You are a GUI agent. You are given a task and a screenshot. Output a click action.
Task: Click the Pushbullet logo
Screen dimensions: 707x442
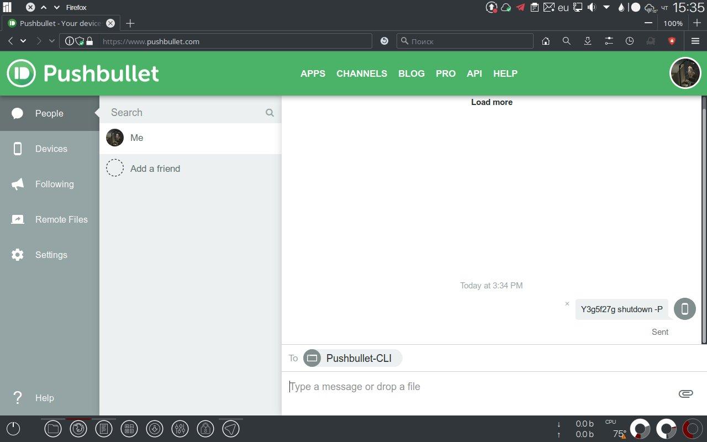(83, 73)
